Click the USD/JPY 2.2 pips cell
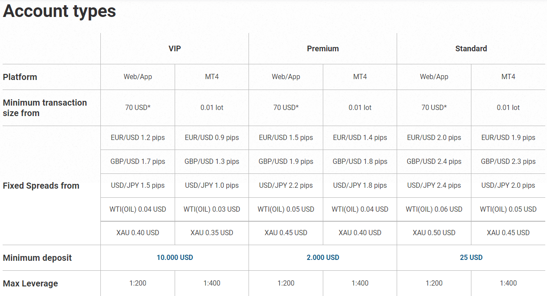The height and width of the screenshot is (296, 547). tap(286, 185)
